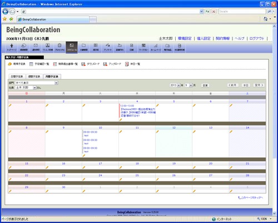Go back with the browser Back arrow
This screenshot has width=278, height=223.
pyautogui.click(x=6, y=12)
